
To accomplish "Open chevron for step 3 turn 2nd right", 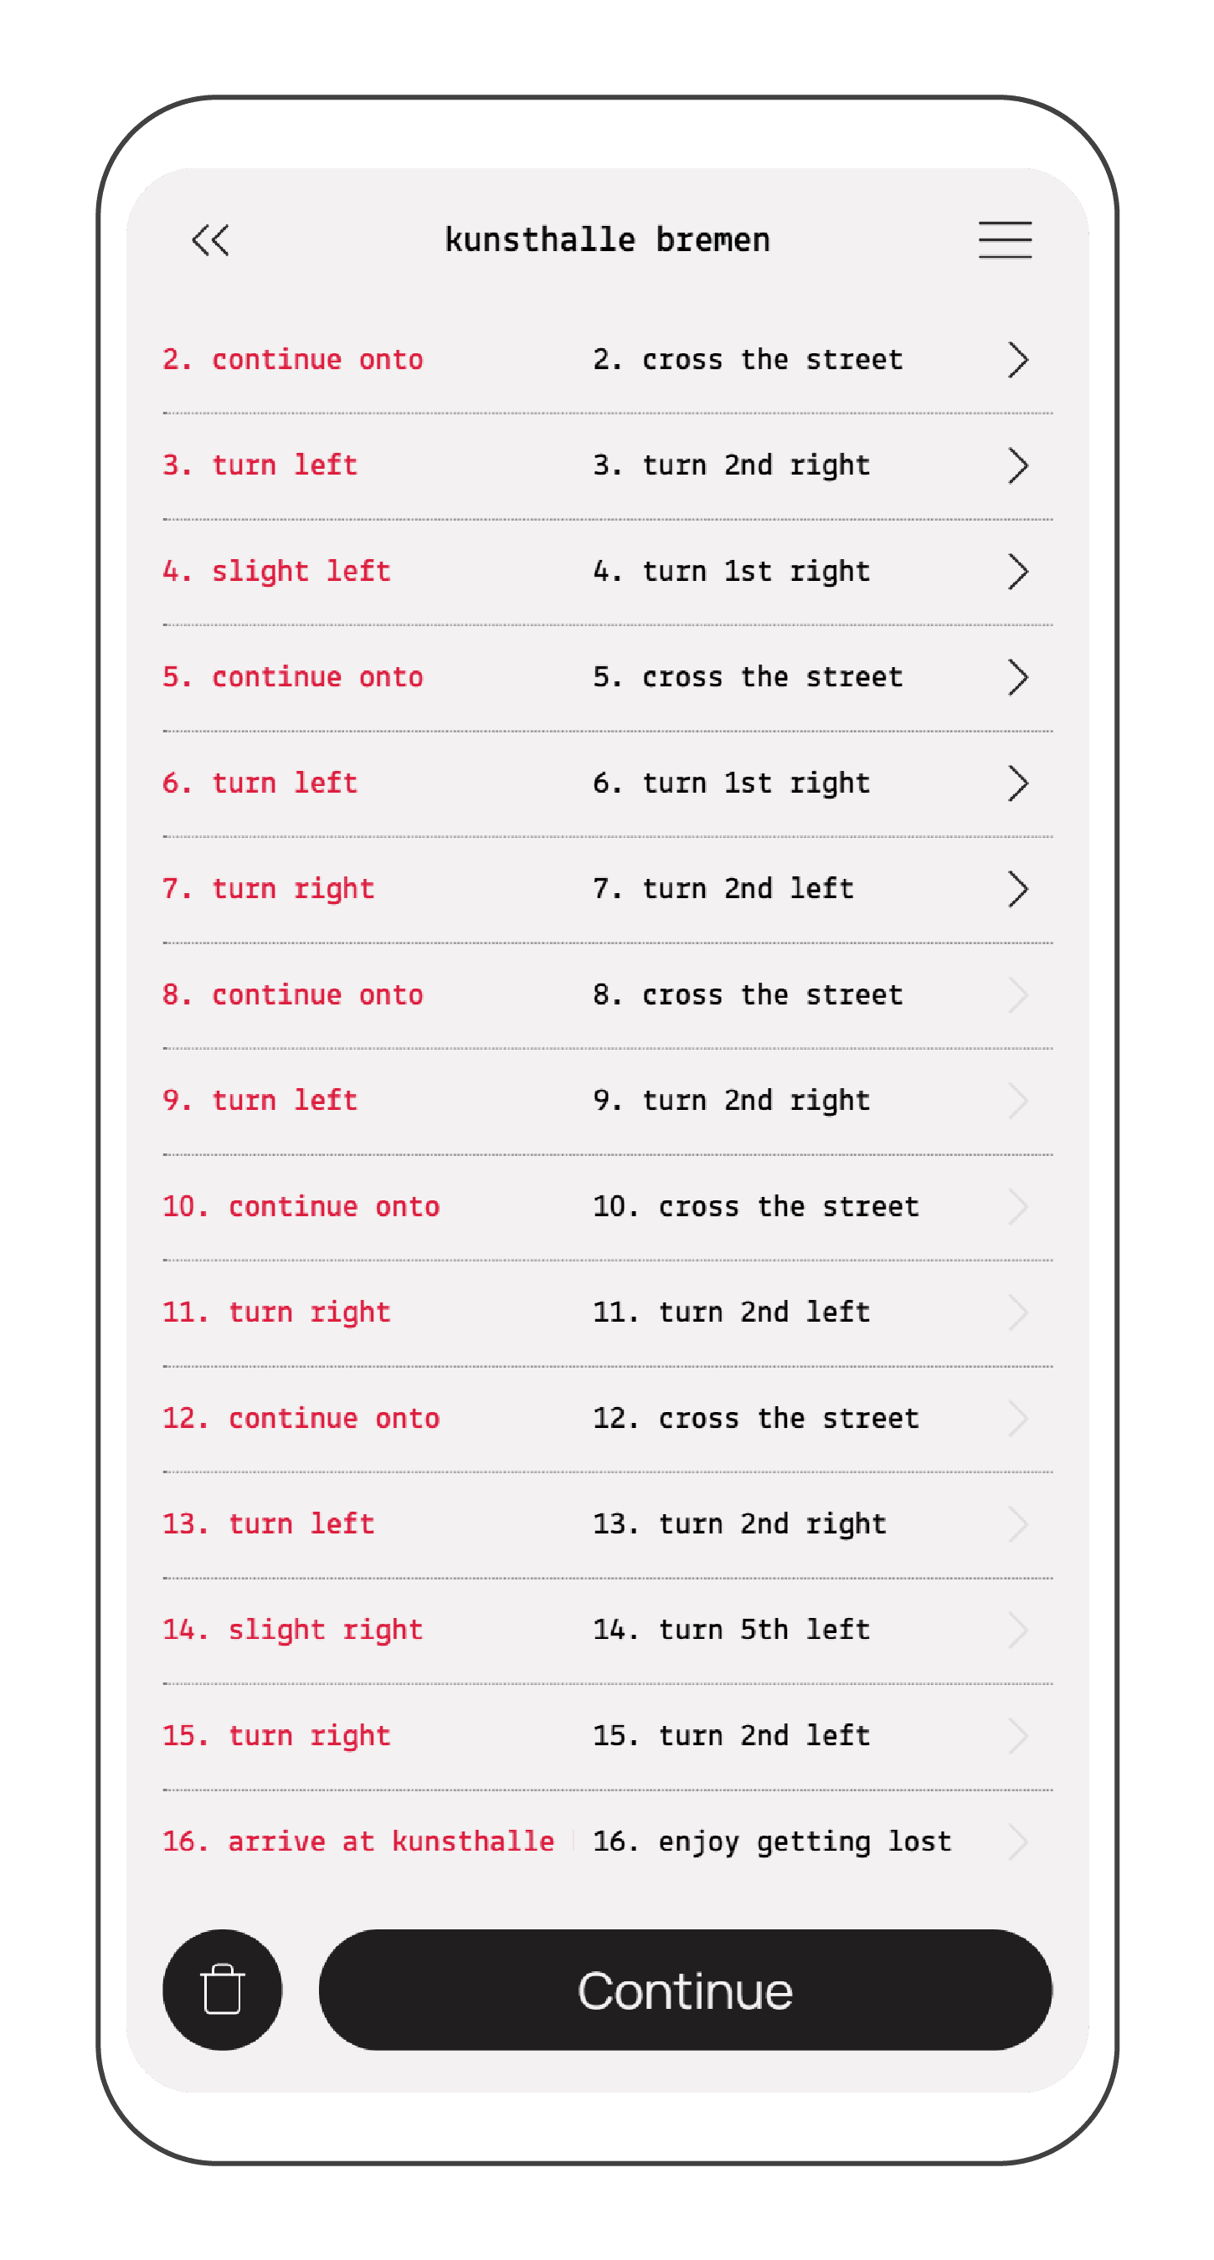I will click(1017, 466).
